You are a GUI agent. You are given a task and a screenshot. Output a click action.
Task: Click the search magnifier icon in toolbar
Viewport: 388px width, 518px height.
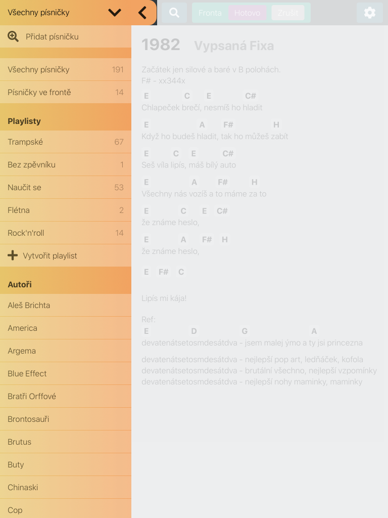174,13
